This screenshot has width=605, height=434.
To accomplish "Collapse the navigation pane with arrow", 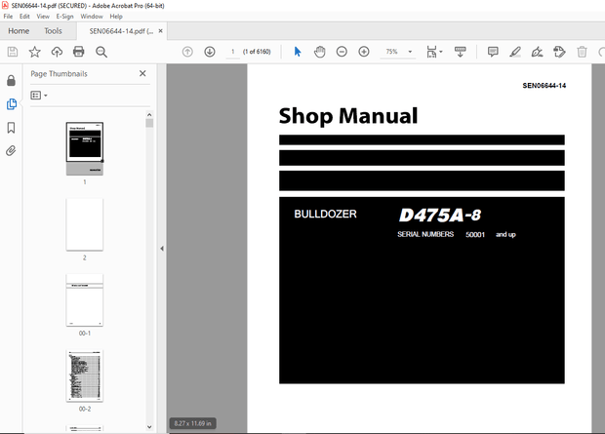I will [162, 249].
